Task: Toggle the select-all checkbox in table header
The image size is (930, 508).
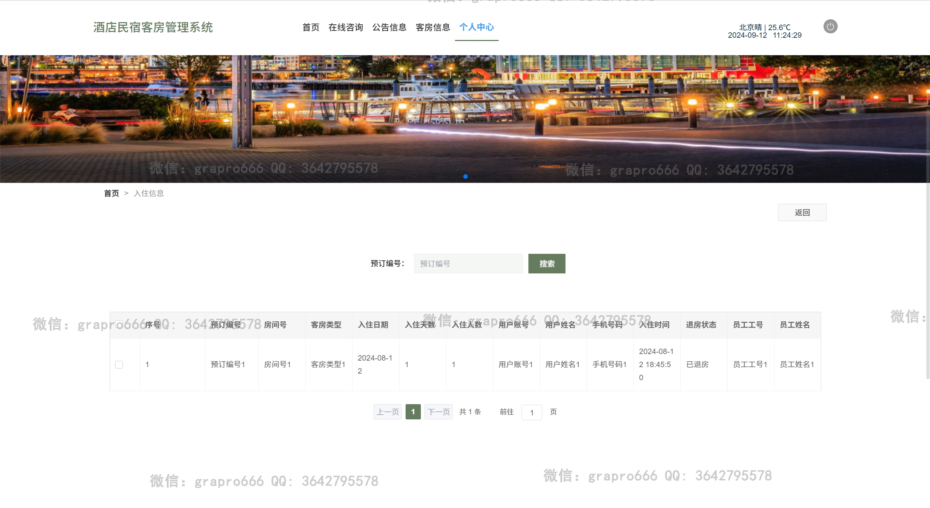Action: pyautogui.click(x=119, y=324)
